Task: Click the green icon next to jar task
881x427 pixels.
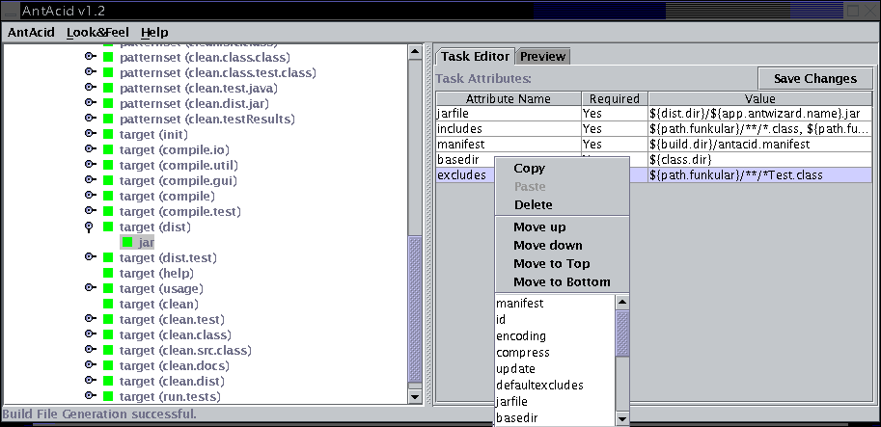Action: click(x=126, y=243)
